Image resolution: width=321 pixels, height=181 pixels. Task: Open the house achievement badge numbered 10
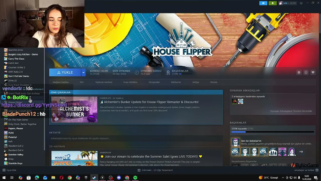pyautogui.click(x=264, y=152)
